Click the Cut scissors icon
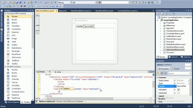The image size is (193, 108). coord(24,2)
